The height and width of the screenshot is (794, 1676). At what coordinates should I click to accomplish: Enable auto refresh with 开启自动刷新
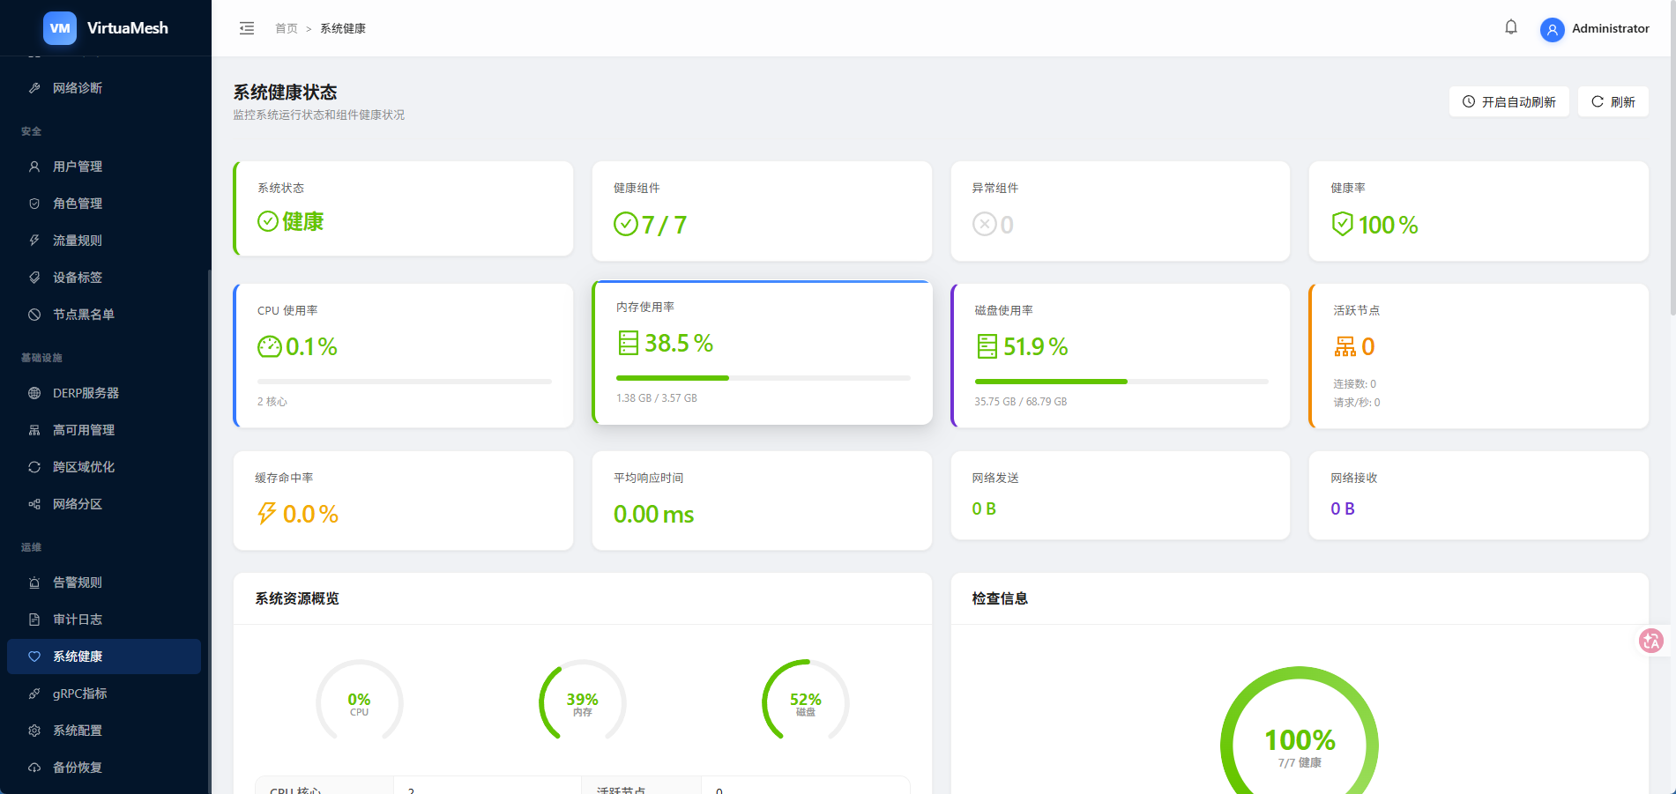[x=1509, y=101]
